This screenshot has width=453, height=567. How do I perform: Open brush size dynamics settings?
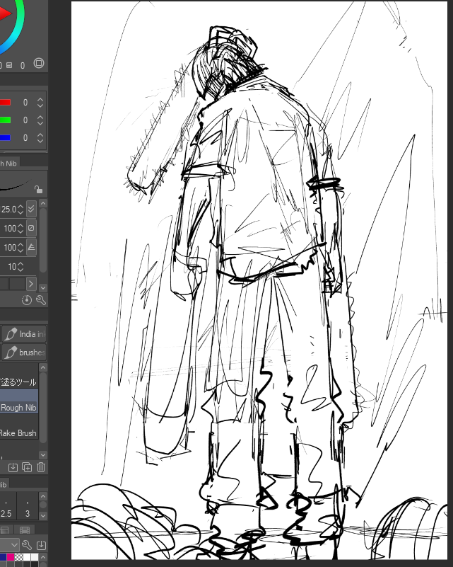pos(31,209)
